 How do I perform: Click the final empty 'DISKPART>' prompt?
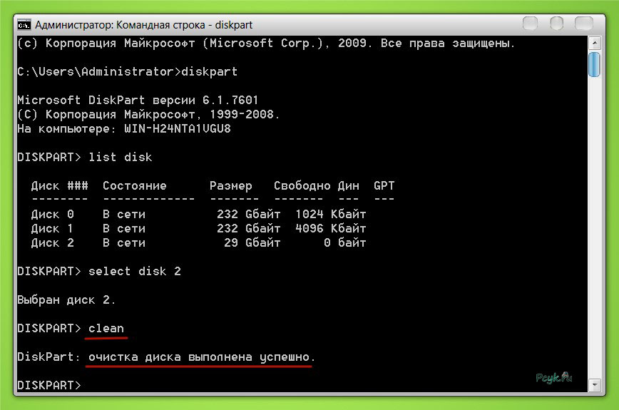49,385
